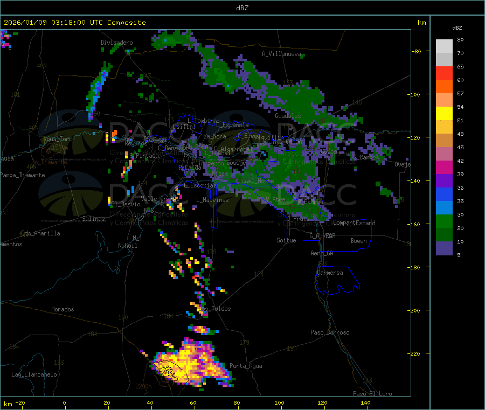Click the Paso_El_Loro location label

pos(372,394)
